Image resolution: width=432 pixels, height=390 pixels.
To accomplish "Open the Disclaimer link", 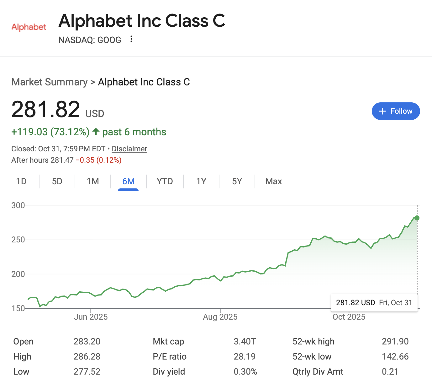I will click(129, 149).
